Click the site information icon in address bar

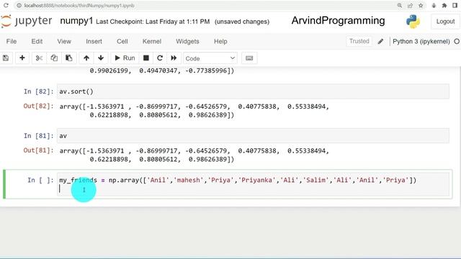click(x=19, y=5)
